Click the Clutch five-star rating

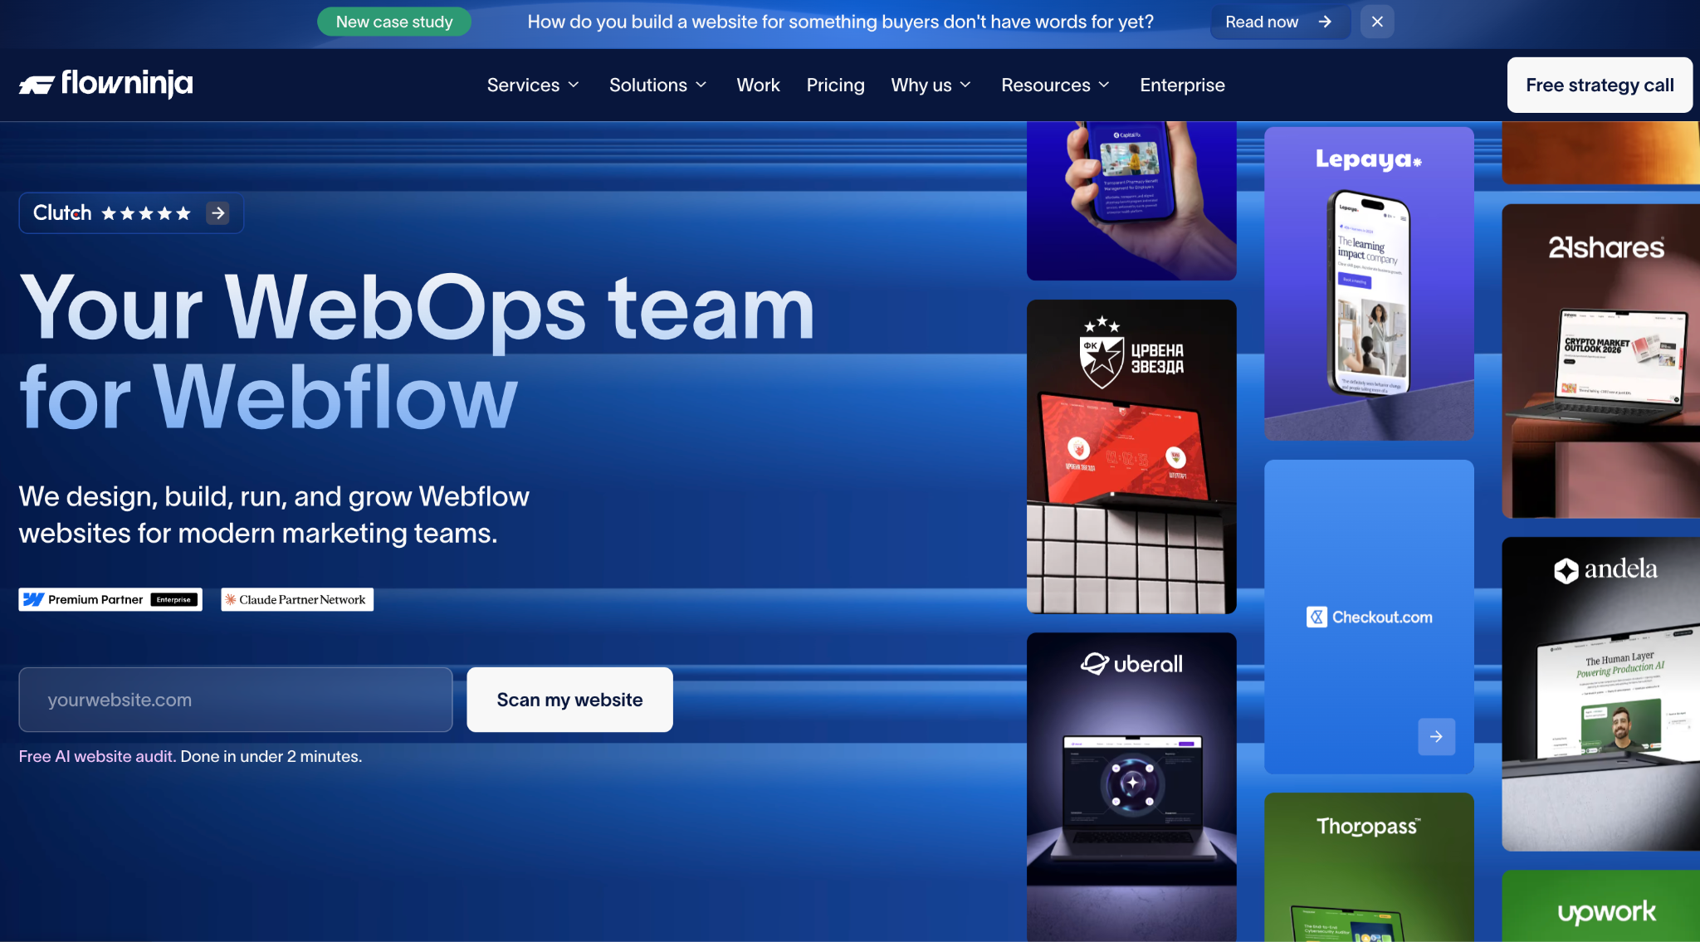146,213
